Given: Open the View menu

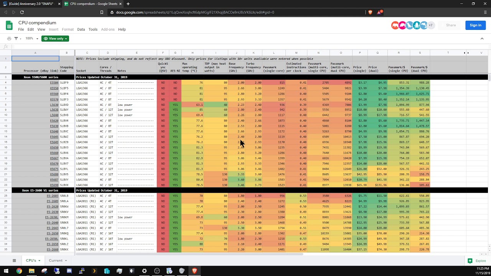Looking at the screenshot, I should click(41, 29).
